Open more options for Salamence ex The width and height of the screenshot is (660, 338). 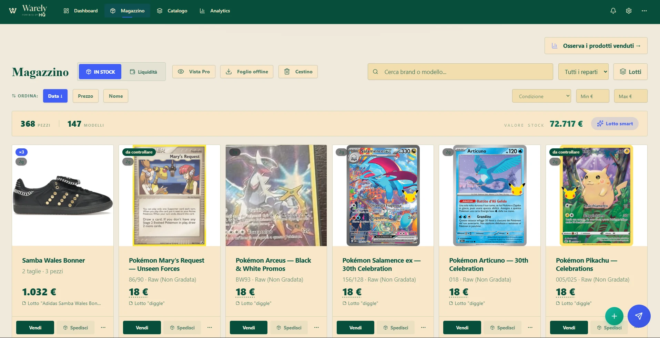[x=423, y=328]
